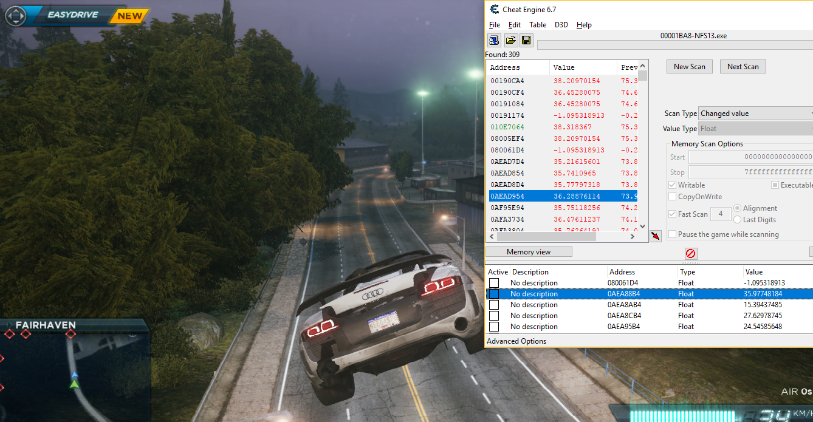Enable Pause the game while scanning

click(x=672, y=234)
